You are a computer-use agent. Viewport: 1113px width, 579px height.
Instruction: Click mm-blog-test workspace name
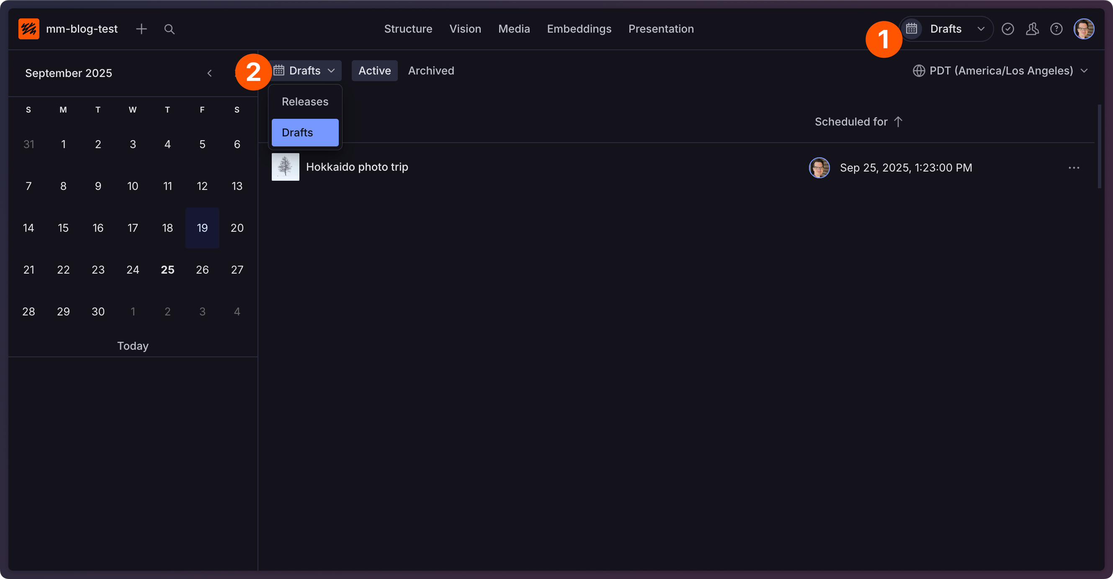point(82,29)
